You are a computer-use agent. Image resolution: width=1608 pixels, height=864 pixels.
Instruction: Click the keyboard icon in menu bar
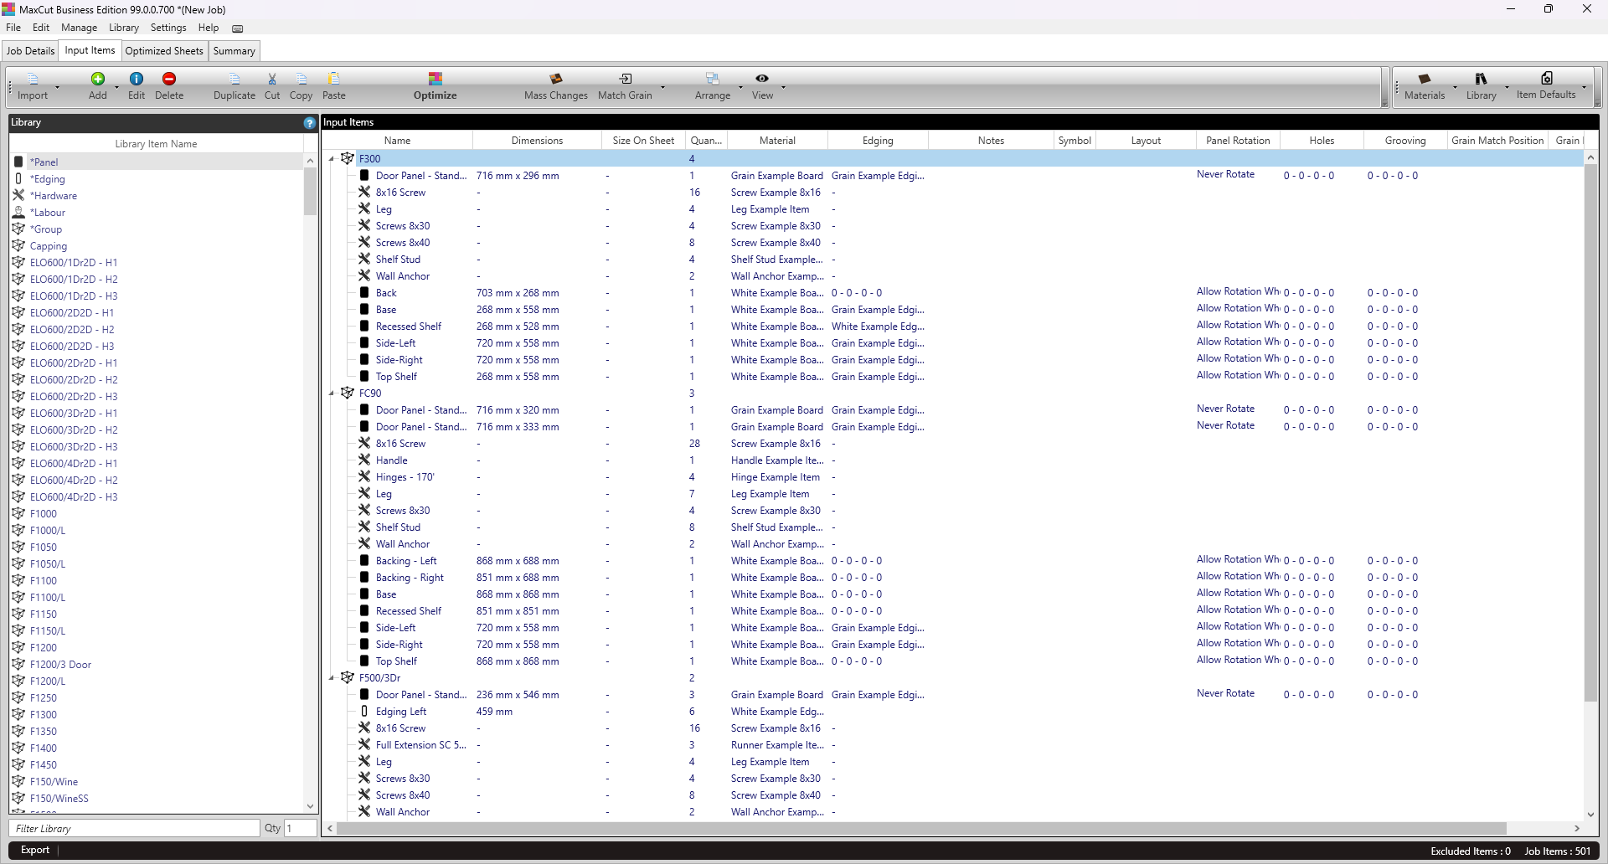pos(238,28)
